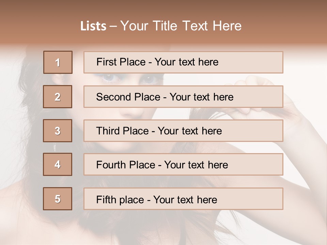Click the words 'Third Place'

(122, 131)
